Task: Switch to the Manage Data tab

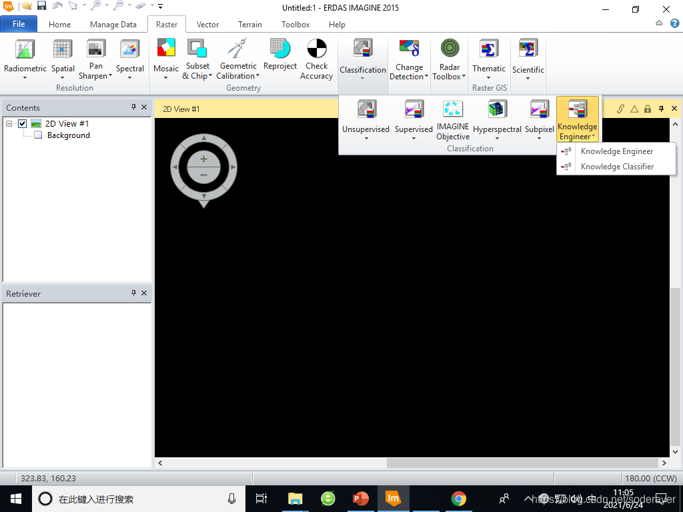Action: tap(113, 25)
